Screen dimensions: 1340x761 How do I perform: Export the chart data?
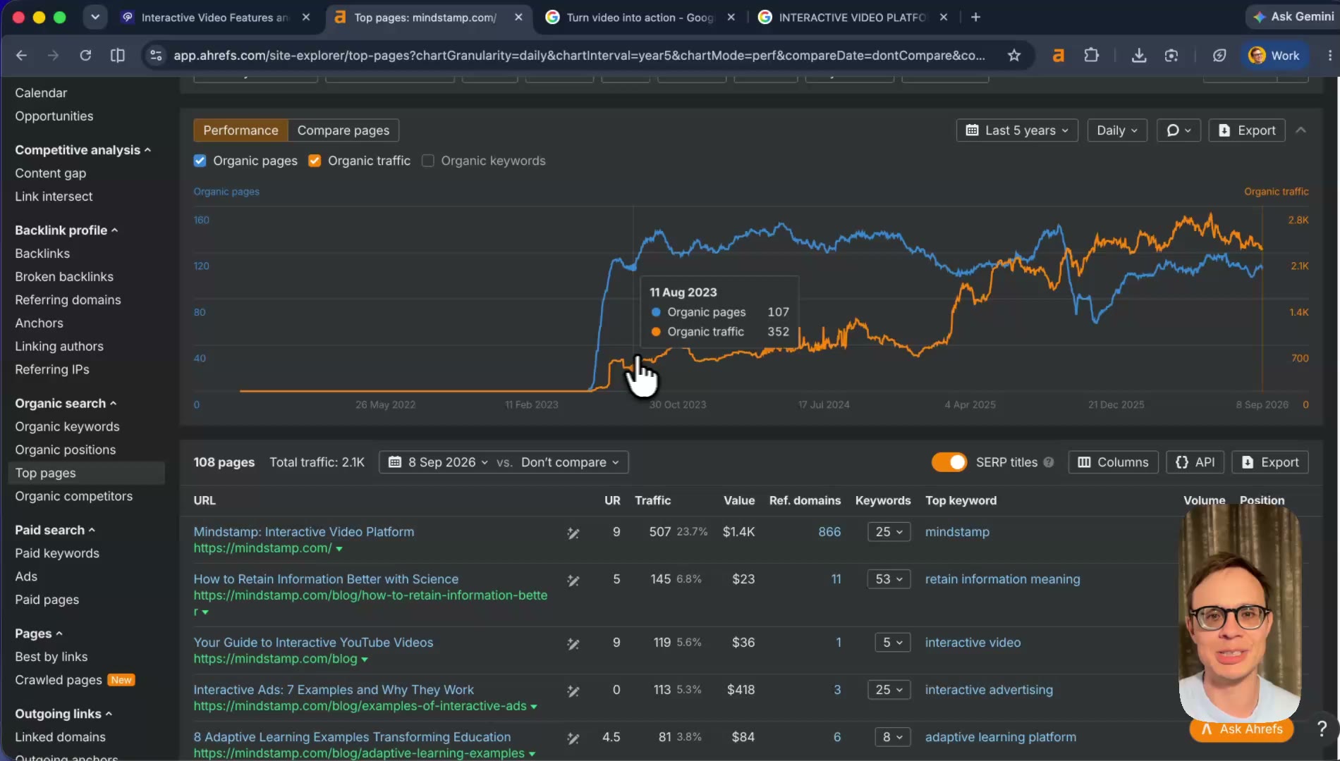pos(1247,130)
